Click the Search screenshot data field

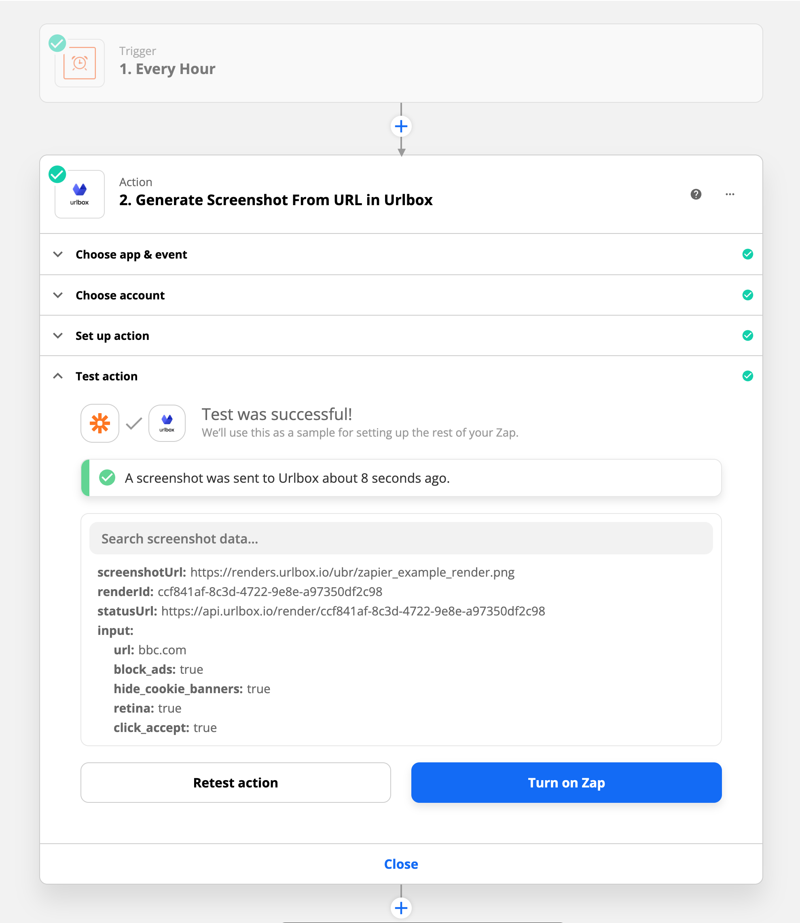point(401,539)
